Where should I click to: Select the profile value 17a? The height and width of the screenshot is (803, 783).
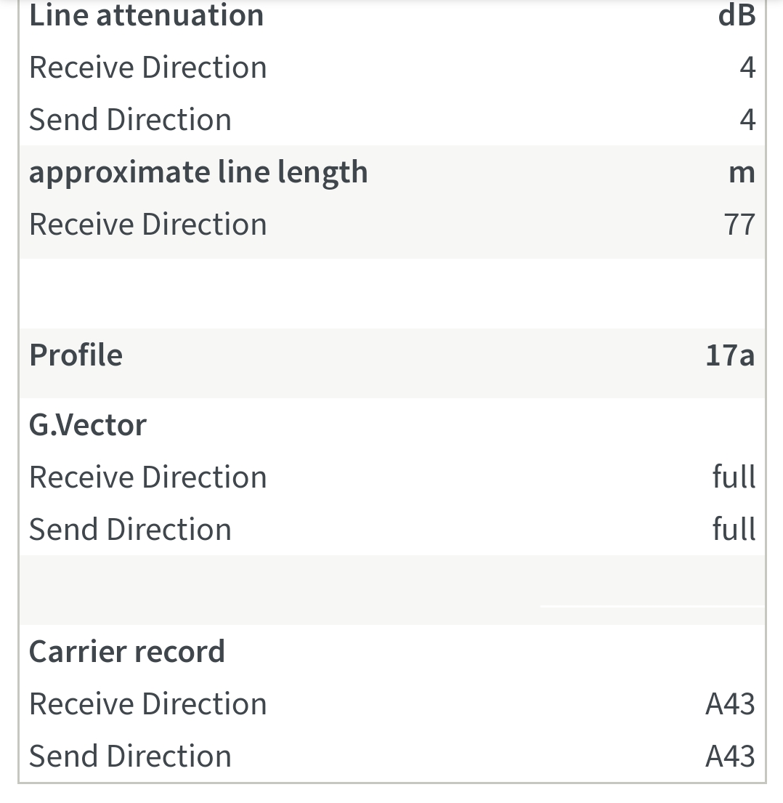coord(730,355)
